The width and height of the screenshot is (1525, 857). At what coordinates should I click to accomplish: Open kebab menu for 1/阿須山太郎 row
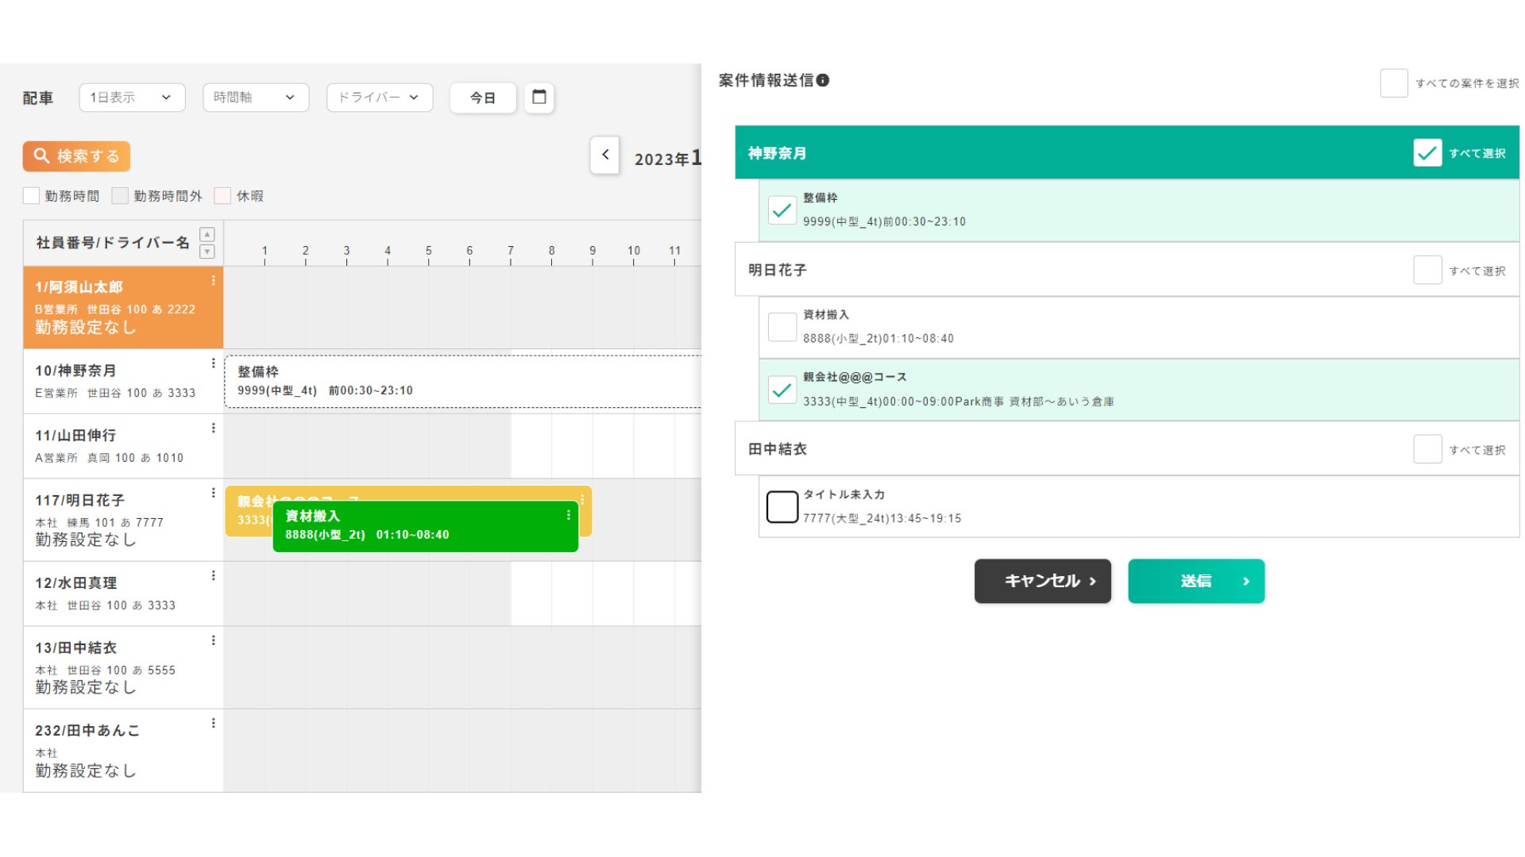(x=213, y=281)
